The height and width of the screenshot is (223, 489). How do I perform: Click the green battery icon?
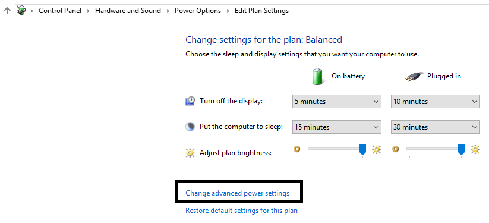point(318,76)
